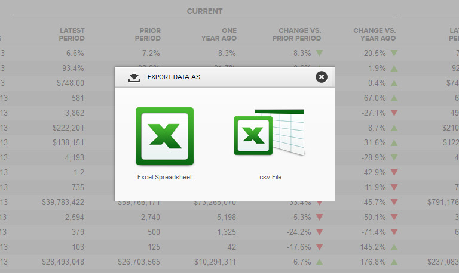Click the 'PRIOR PERIOD' column header
Image resolution: width=459 pixels, height=273 pixels.
(148, 34)
